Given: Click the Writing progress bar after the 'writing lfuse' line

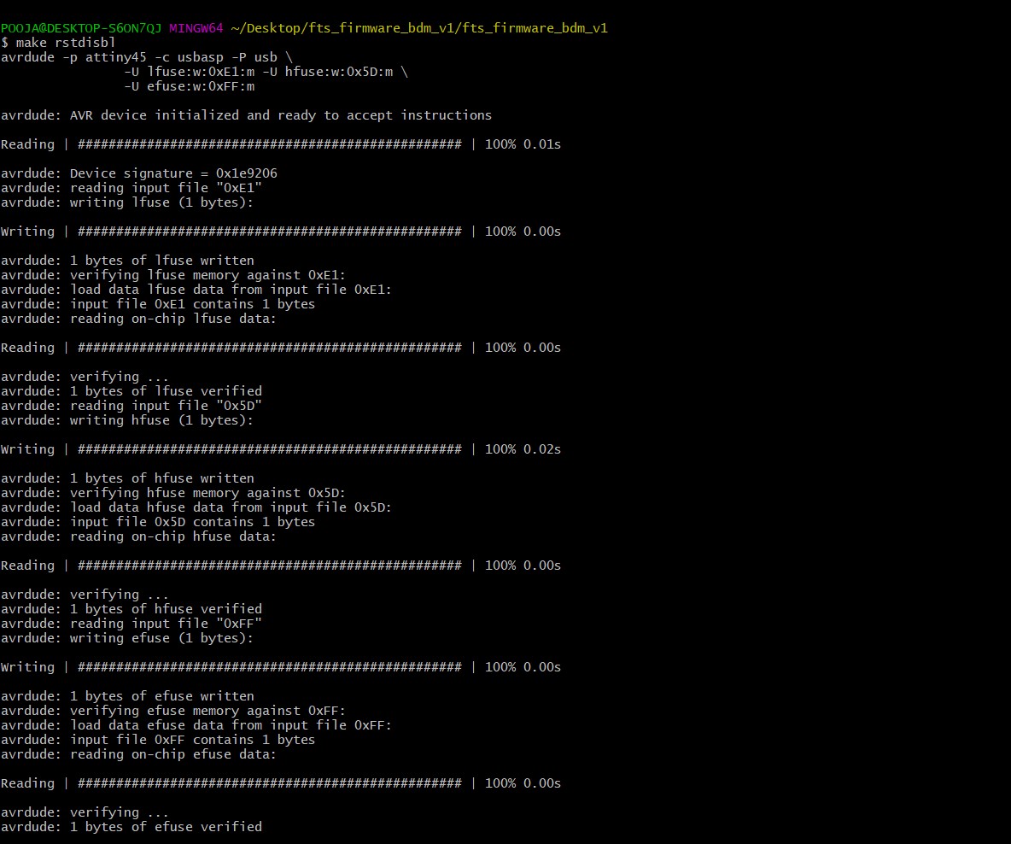Looking at the screenshot, I should pyautogui.click(x=280, y=232).
